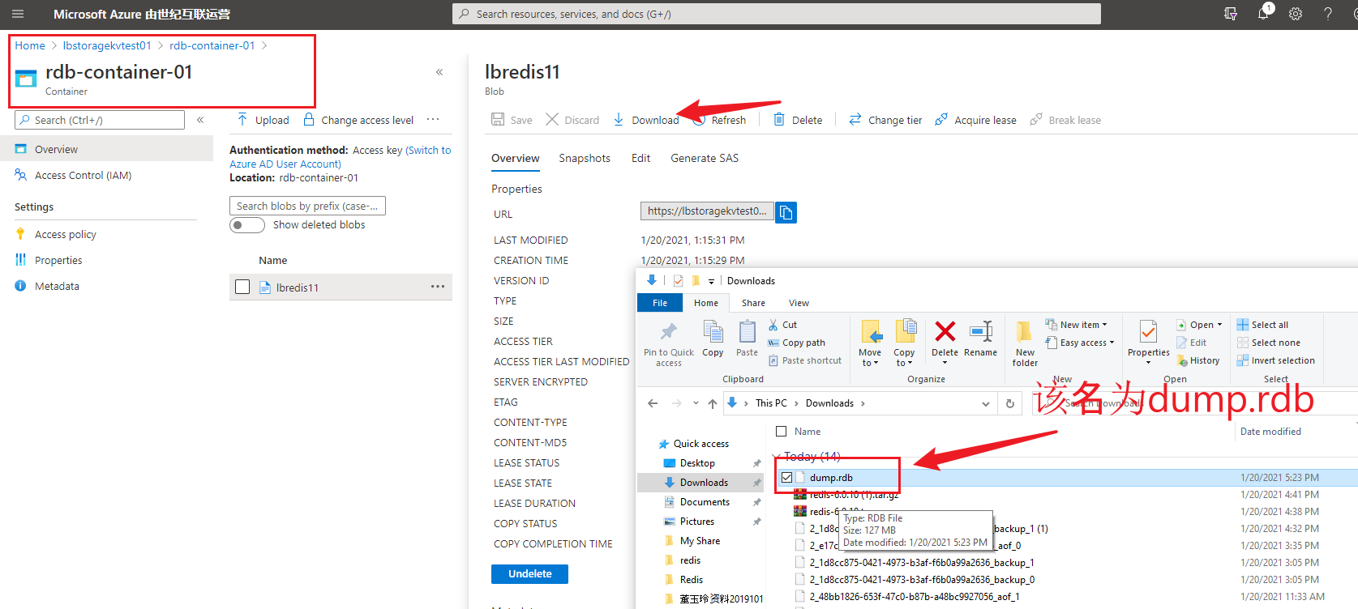The width and height of the screenshot is (1358, 609).
Task: Open more container commands ellipsis
Action: coord(433,120)
